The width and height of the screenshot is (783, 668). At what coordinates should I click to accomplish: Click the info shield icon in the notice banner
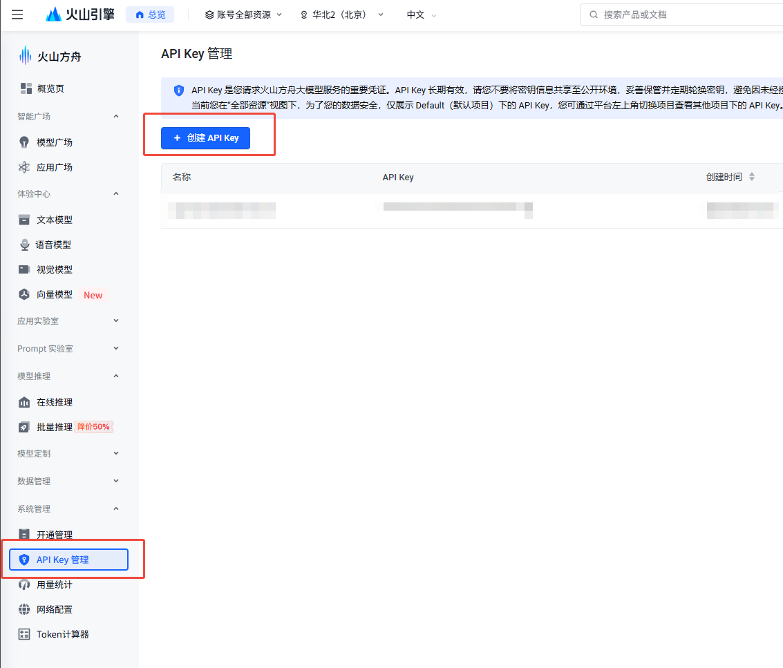(x=179, y=90)
